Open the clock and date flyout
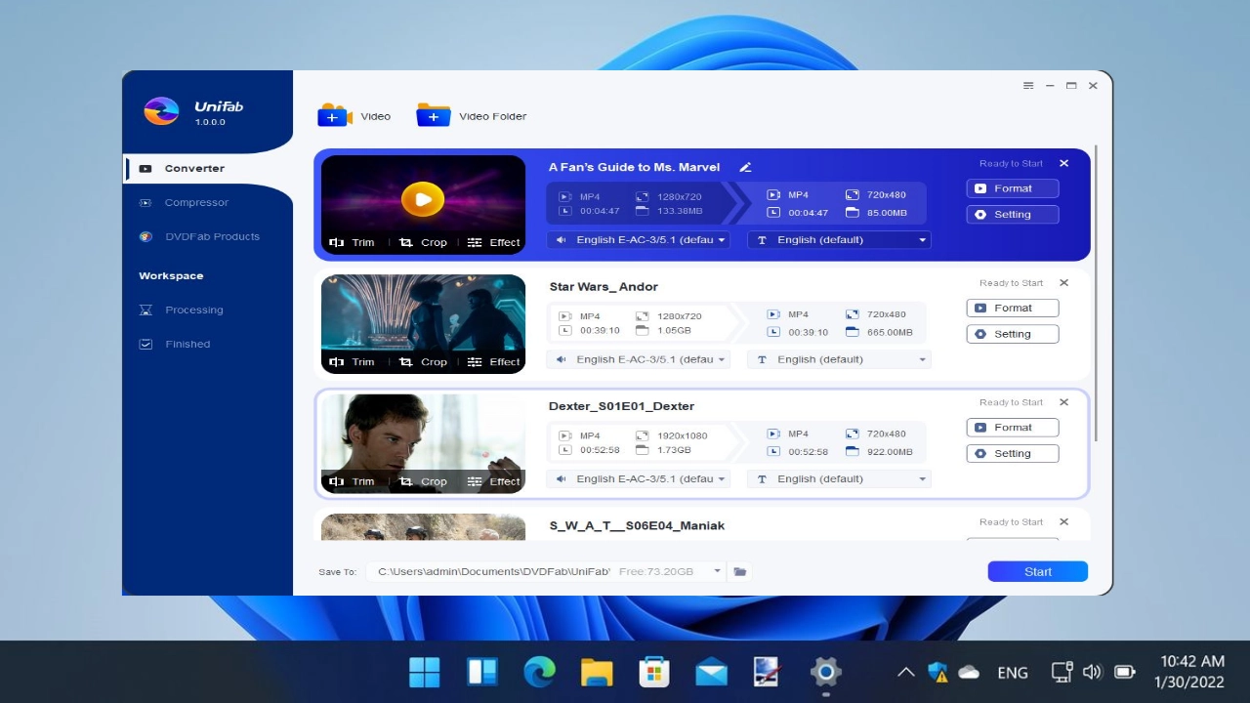 (x=1191, y=672)
